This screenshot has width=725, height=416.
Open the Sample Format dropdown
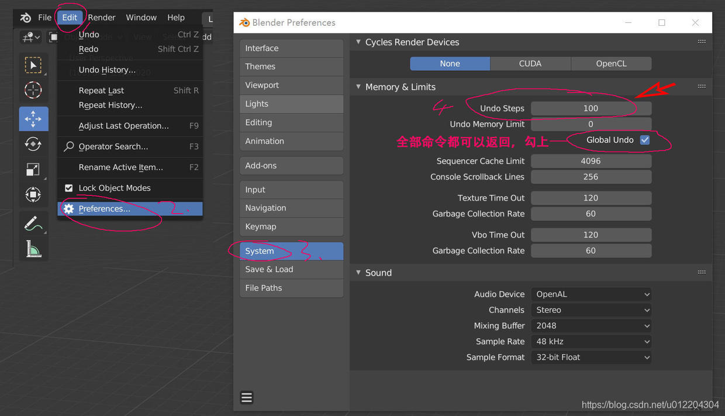click(591, 357)
